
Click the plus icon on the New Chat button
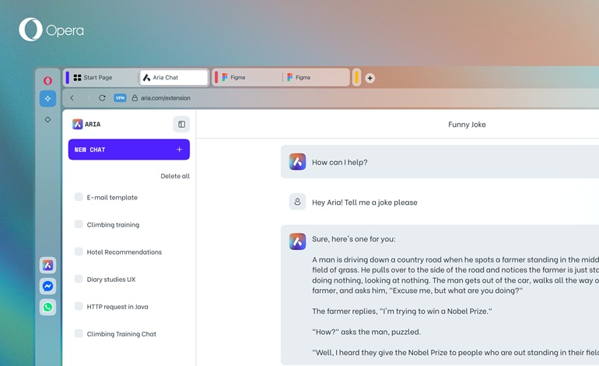pos(179,150)
